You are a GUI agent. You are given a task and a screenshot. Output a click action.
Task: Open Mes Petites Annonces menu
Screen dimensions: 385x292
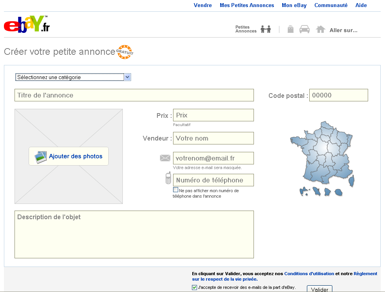[x=247, y=5]
